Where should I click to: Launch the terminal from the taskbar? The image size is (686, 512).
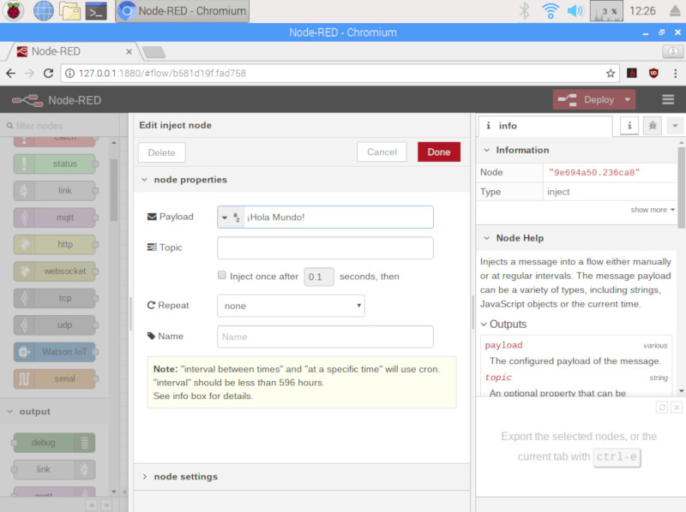pos(96,11)
